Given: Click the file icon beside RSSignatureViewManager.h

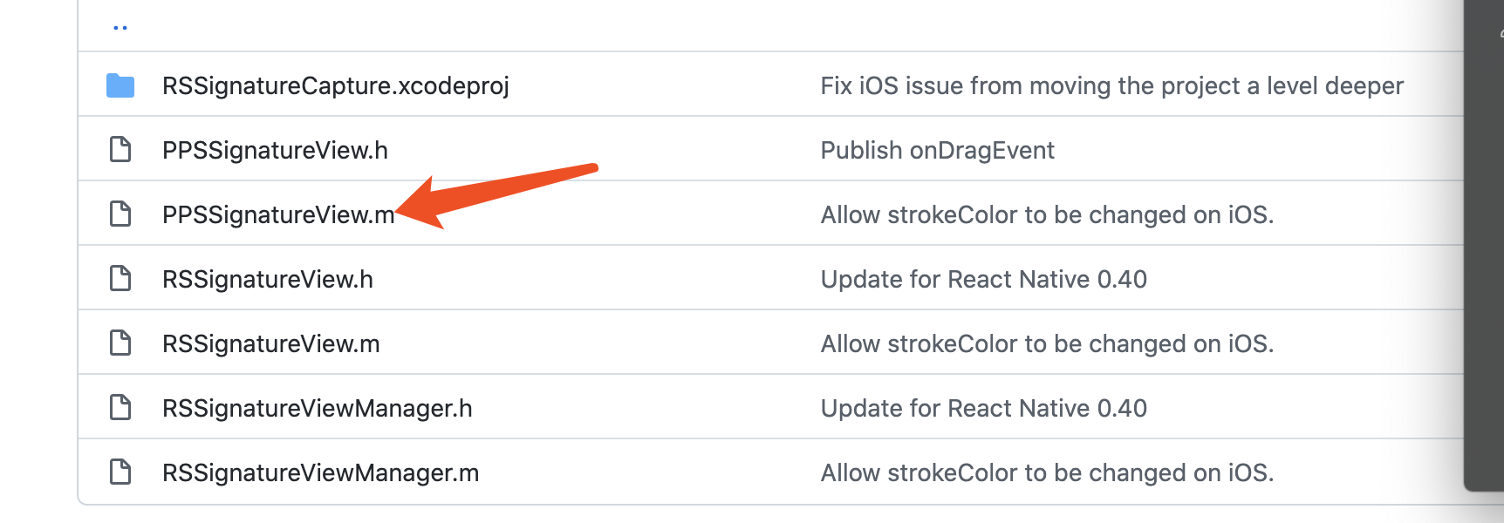Looking at the screenshot, I should (x=120, y=407).
